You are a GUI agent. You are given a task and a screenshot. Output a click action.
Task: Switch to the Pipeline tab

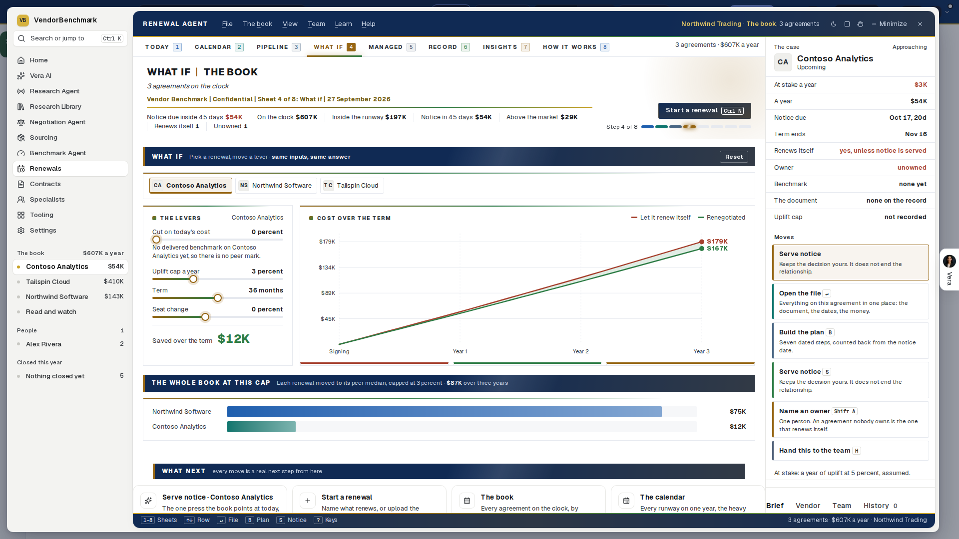coord(278,47)
